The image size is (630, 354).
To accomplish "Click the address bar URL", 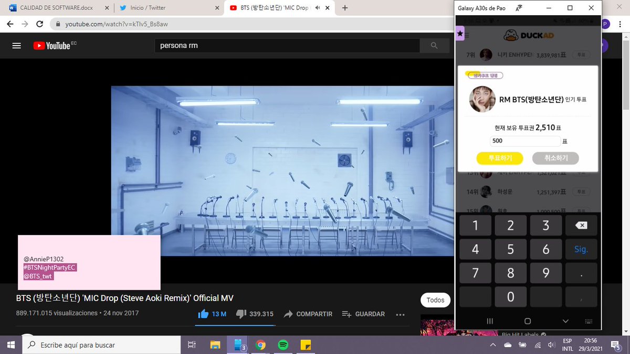I will pyautogui.click(x=116, y=24).
